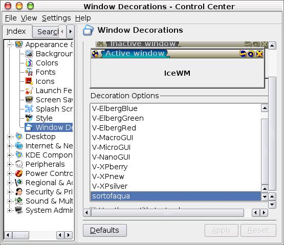The image size is (284, 245).
Task: Expand the Security & Privacy category
Action: pos(9,192)
